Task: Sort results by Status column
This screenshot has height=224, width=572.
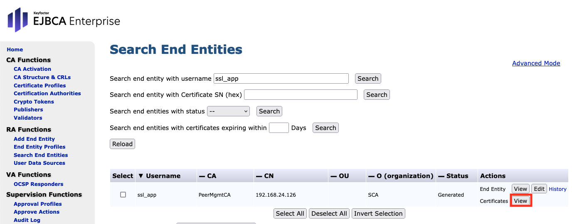Action: tap(454, 176)
